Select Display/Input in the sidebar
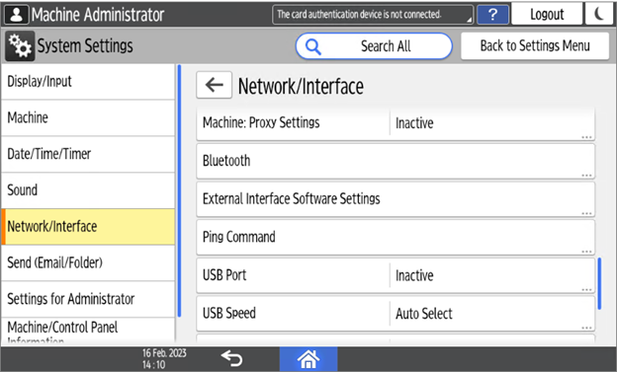This screenshot has height=372, width=617. tap(88, 82)
